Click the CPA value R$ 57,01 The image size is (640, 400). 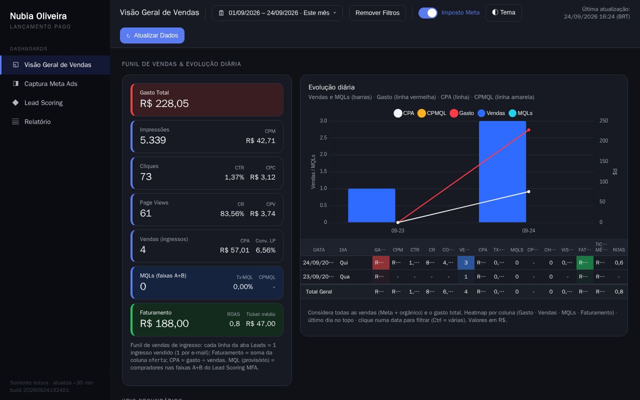234,250
